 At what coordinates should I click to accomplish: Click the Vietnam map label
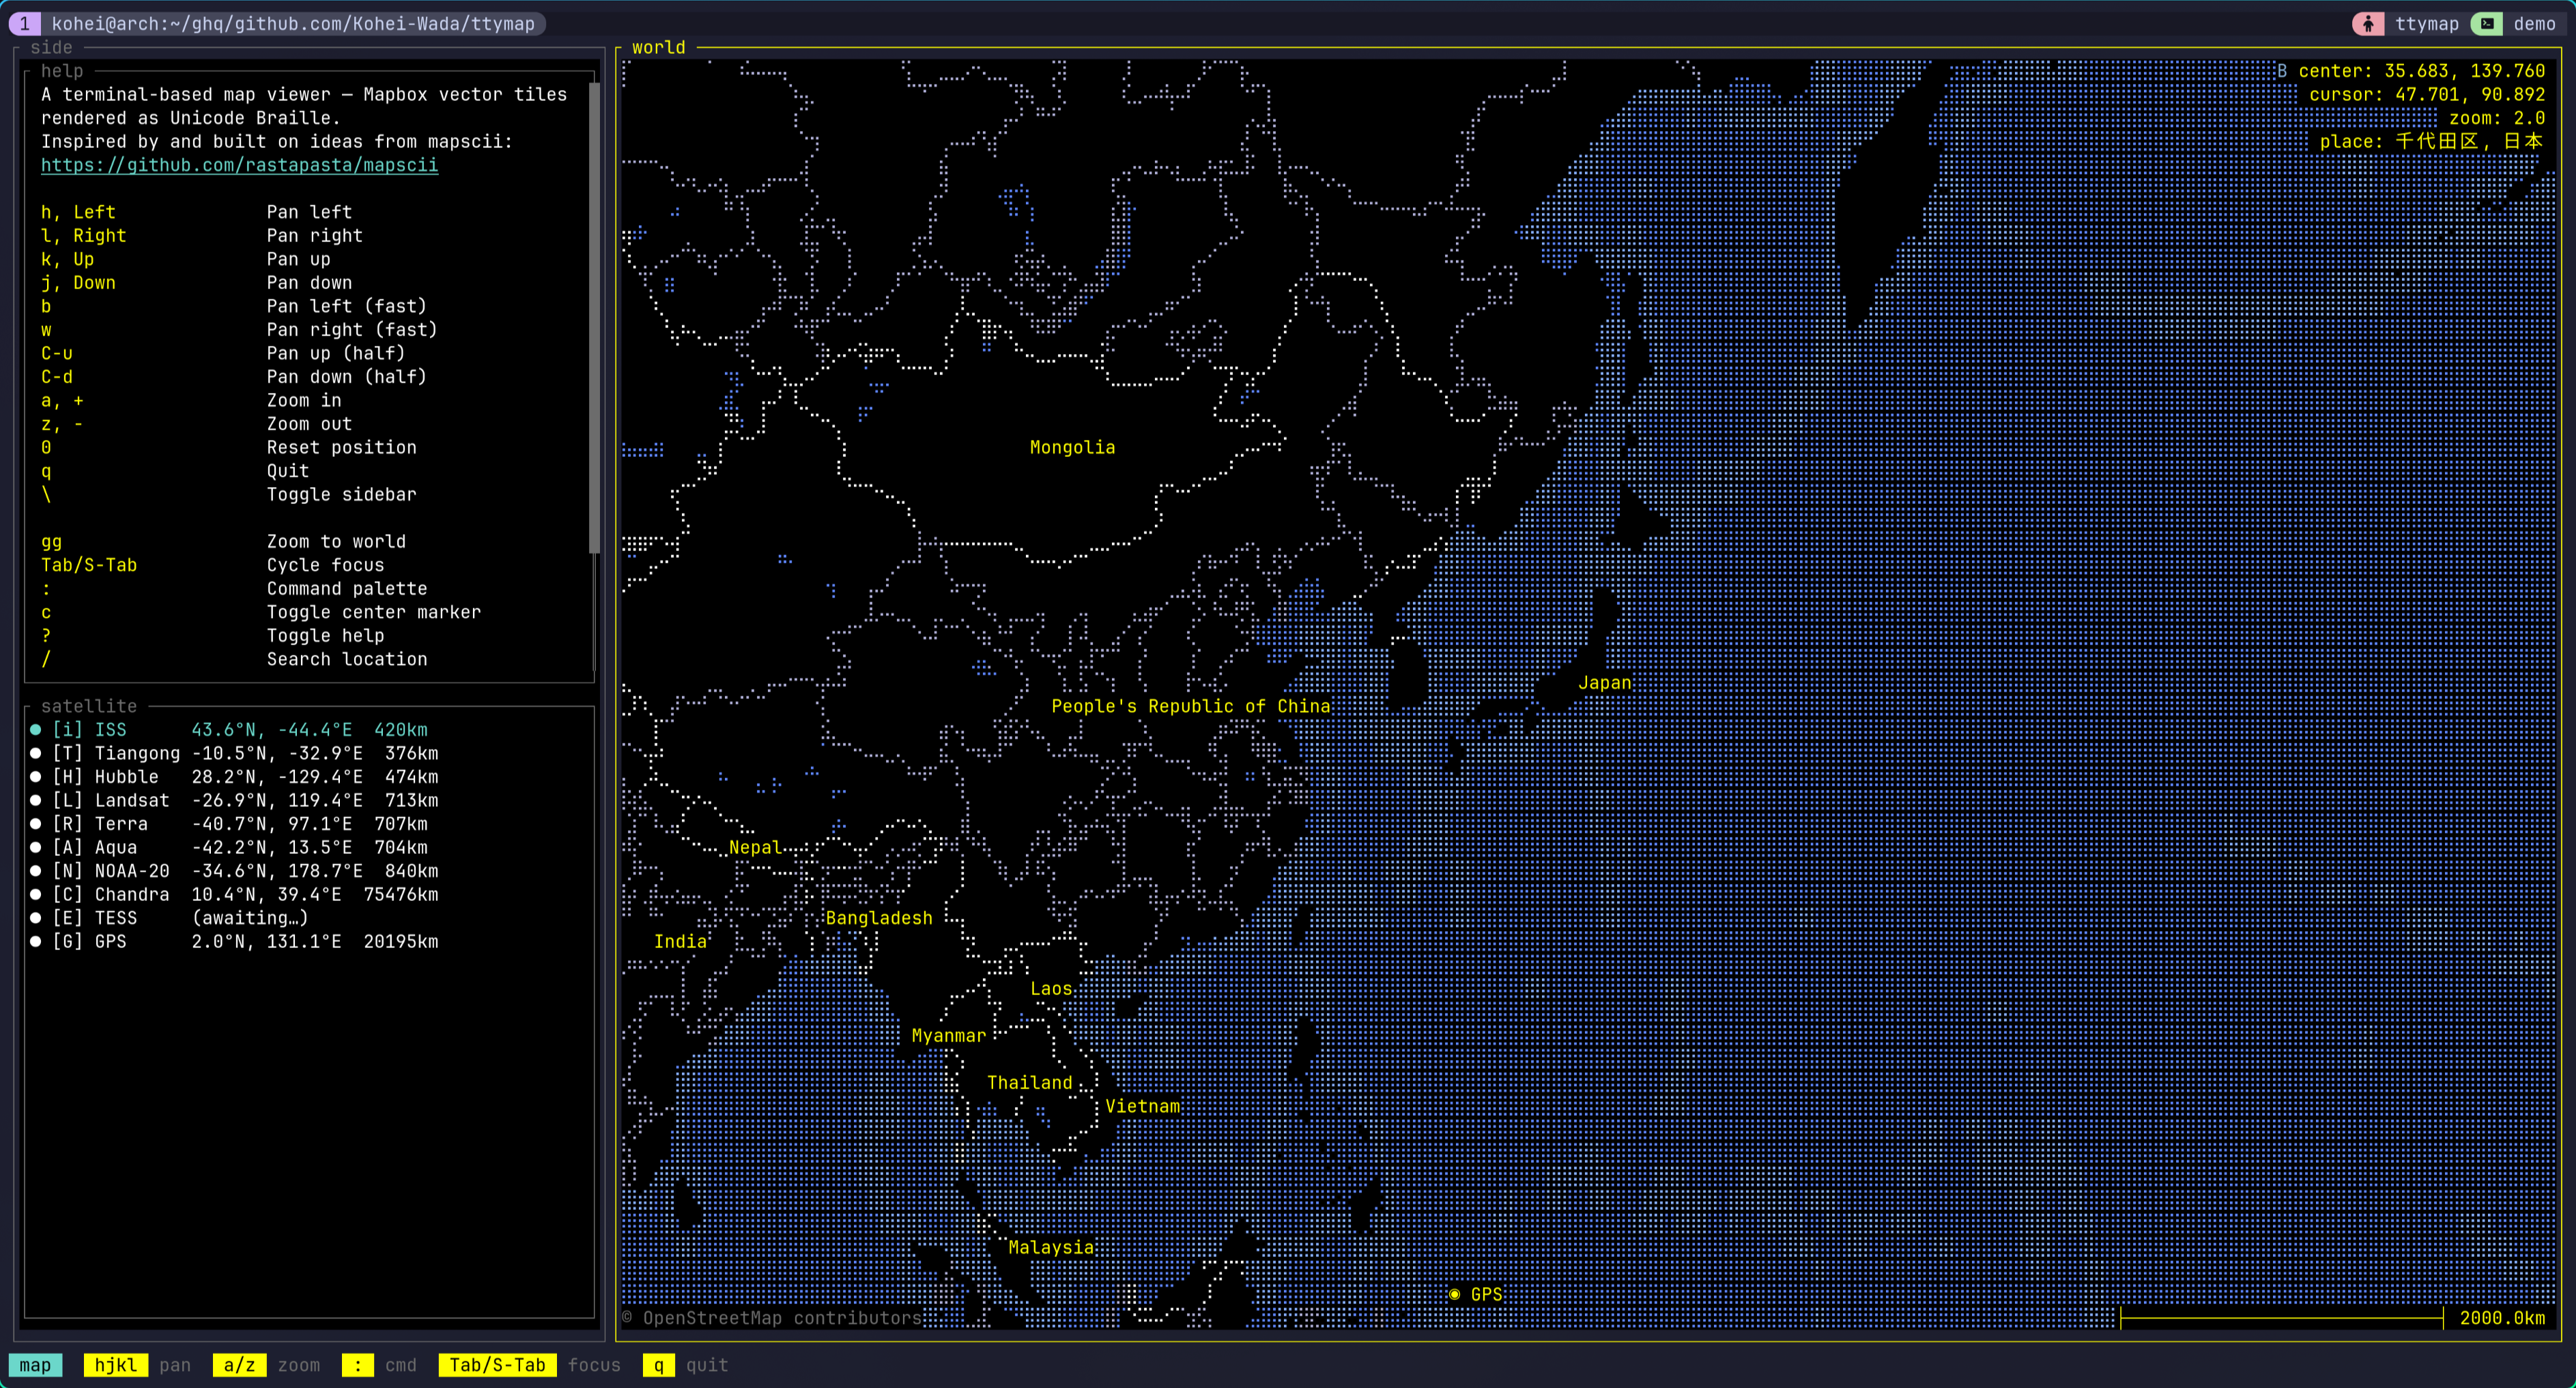click(x=1142, y=1106)
